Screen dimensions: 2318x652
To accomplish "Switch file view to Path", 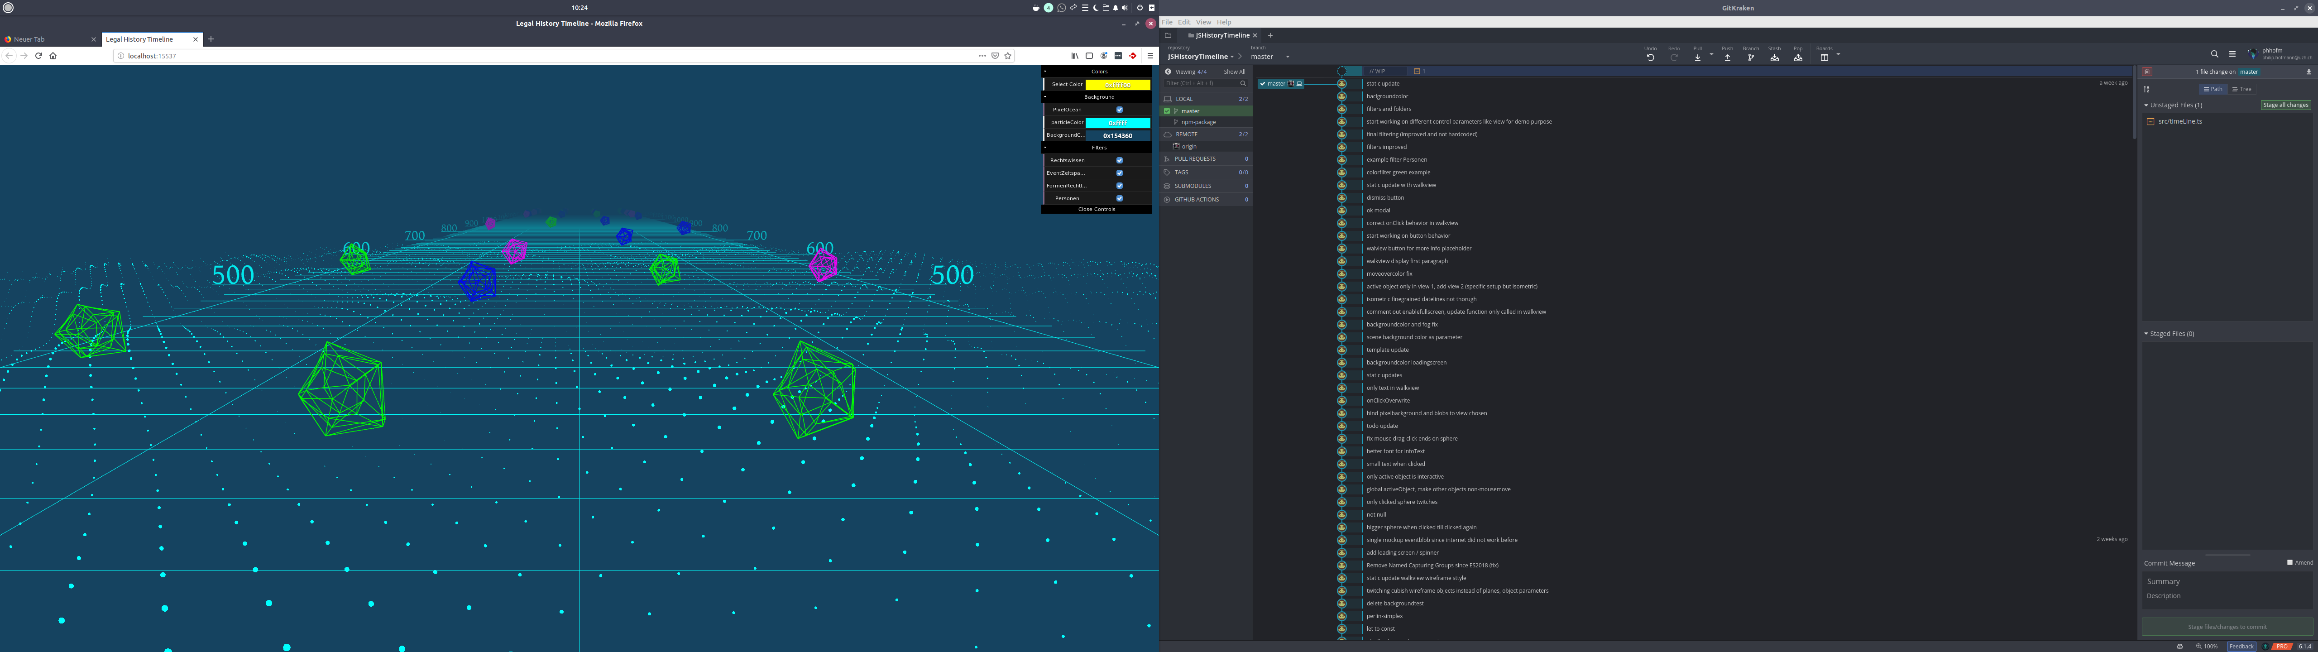I will click(2213, 89).
